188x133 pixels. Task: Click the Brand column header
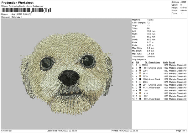pos(172,62)
